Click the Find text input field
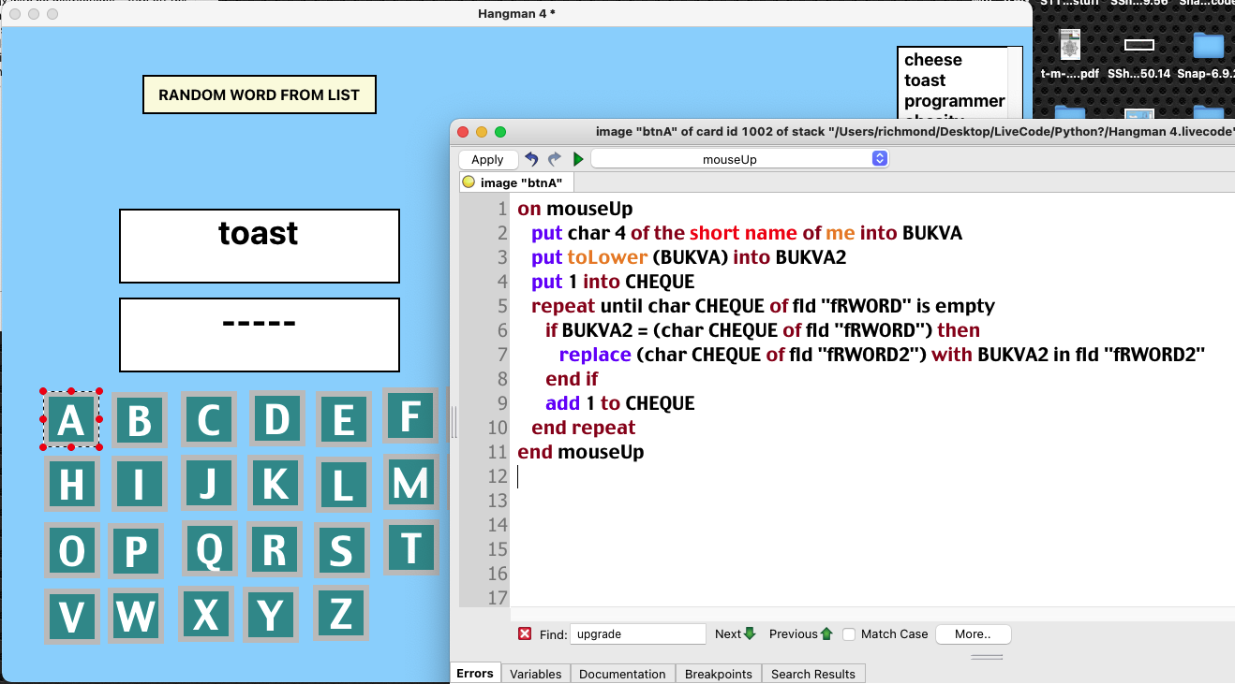The width and height of the screenshot is (1235, 684). click(638, 633)
